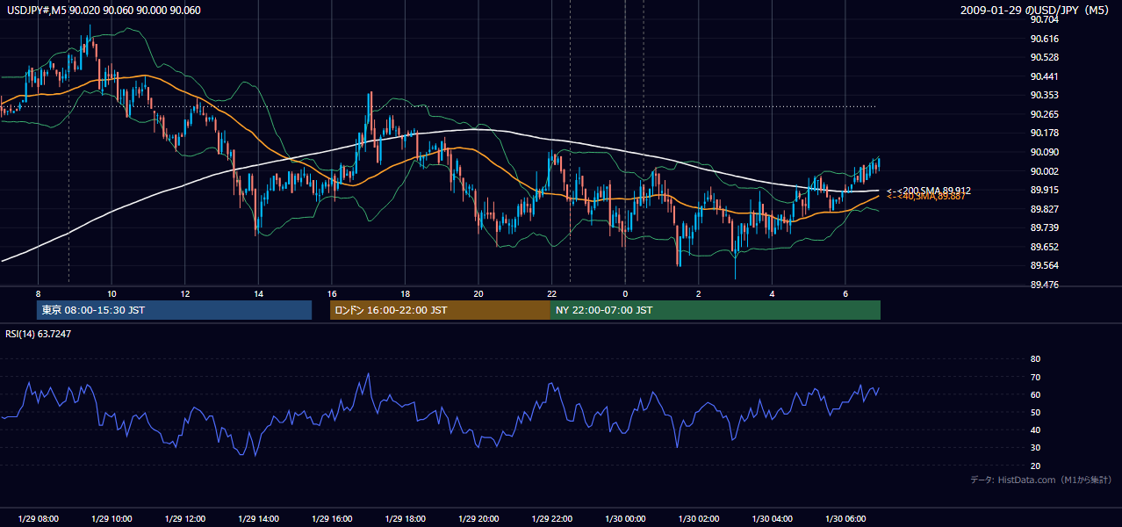Click RSI scale value 80

click(x=1035, y=359)
